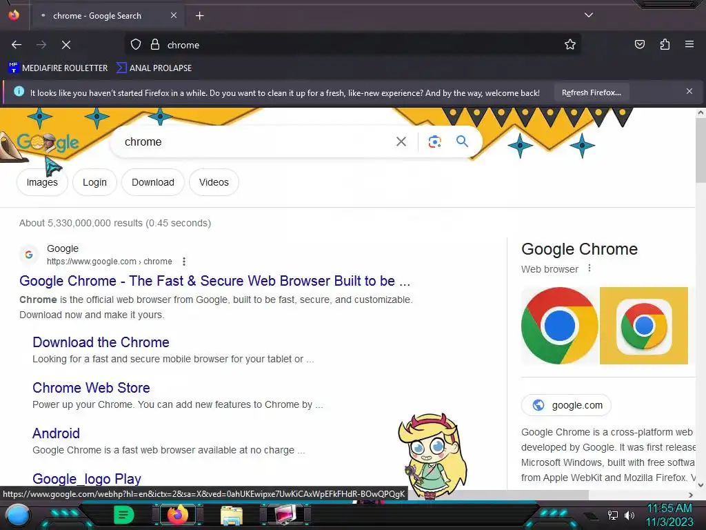Click the network icon in system tray
706x530 pixels.
point(613,515)
